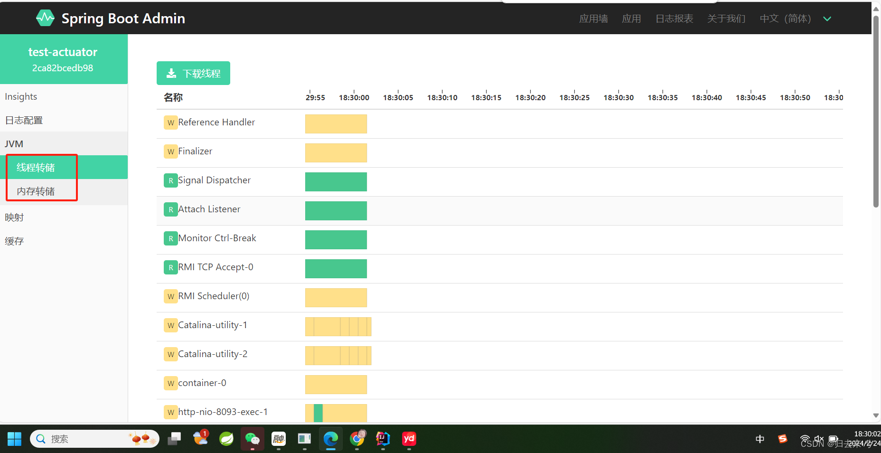Click the RMI TCP Accept-0 thread name
The width and height of the screenshot is (881, 453).
[x=216, y=267]
